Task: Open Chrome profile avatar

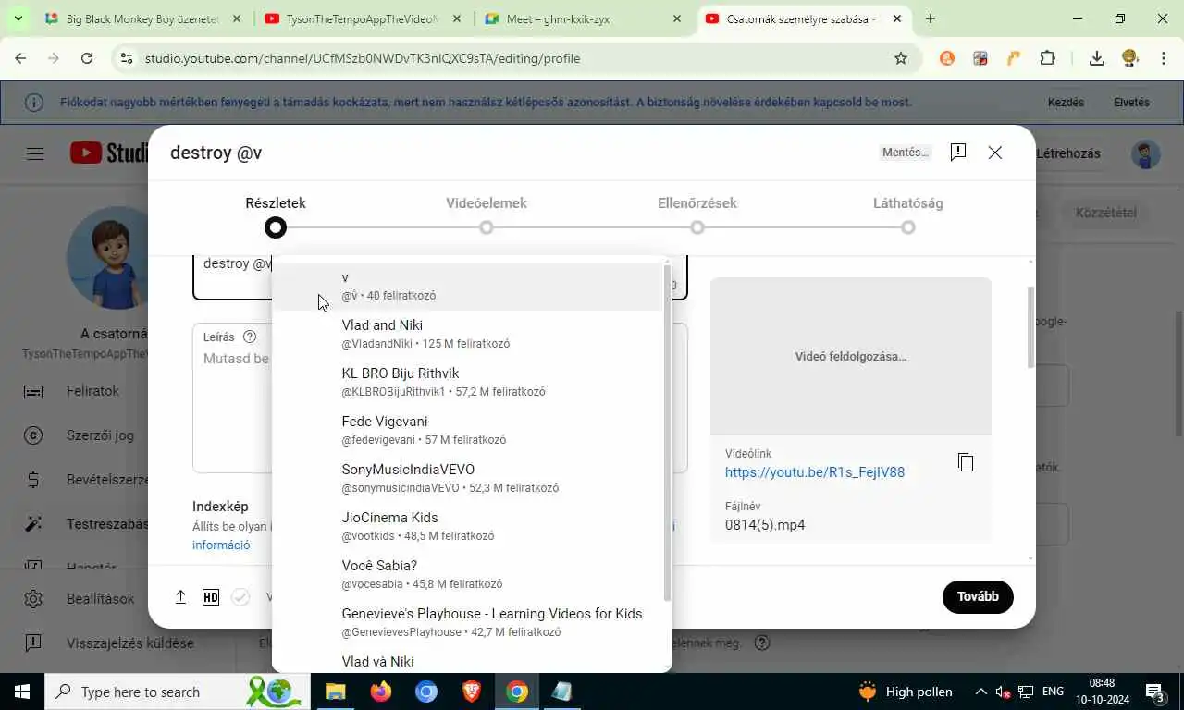Action: coord(1129,58)
